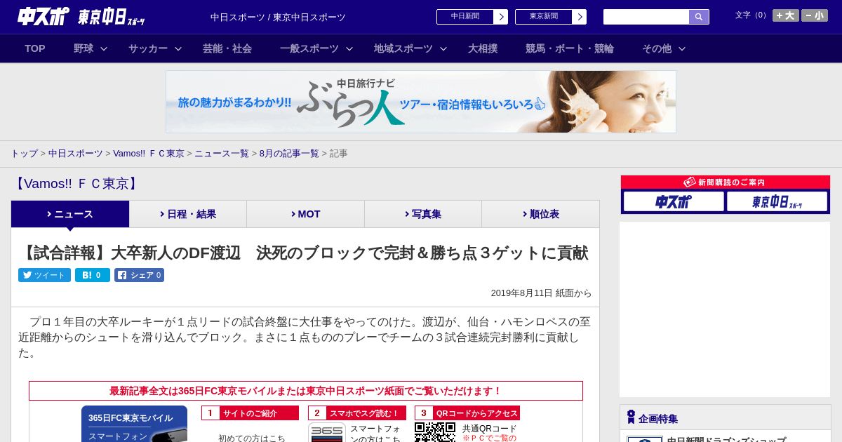842x442 pixels.
Task: Click the 中日新聞ドラゴンズショップ thumbnail
Action: [x=645, y=439]
